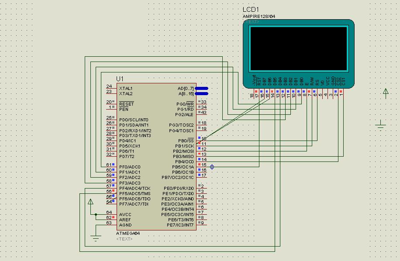Select the -Vout pin label on LCD1
Screen dimensions: 400x261
[254, 80]
